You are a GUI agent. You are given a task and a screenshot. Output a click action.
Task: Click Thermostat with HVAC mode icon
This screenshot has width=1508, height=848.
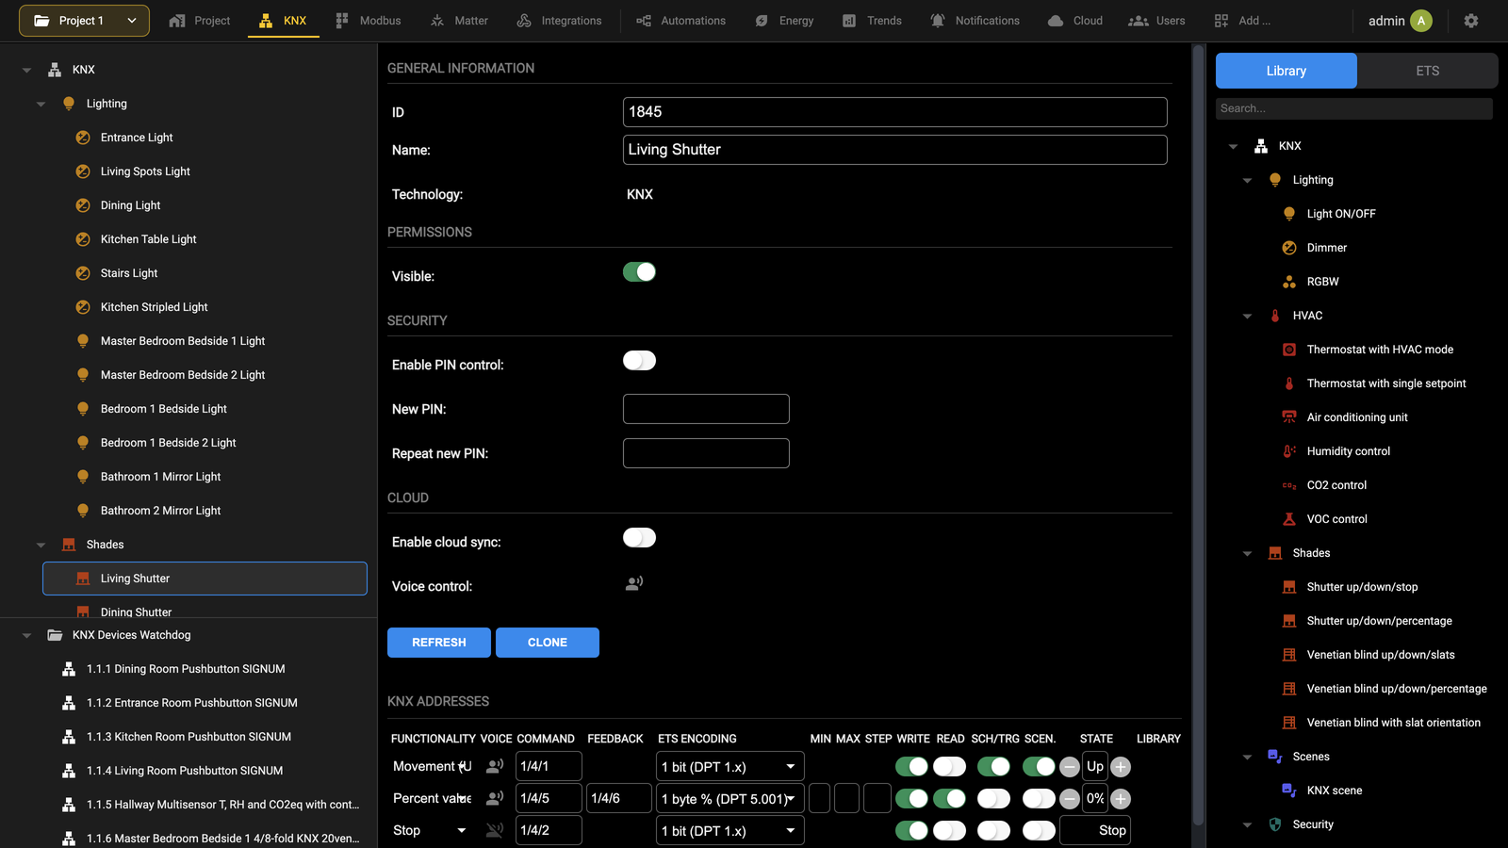pyautogui.click(x=1289, y=350)
